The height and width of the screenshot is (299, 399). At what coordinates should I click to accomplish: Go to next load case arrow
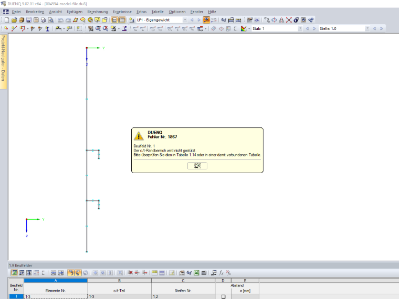coord(199,20)
